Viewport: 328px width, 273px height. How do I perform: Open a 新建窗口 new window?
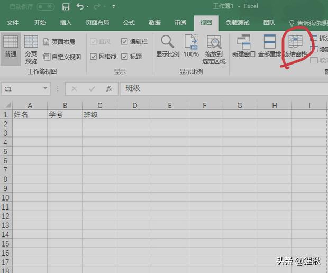click(x=244, y=46)
